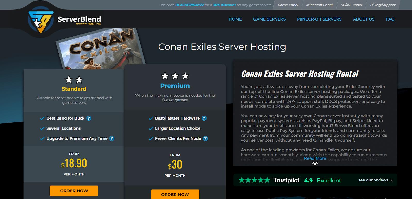The width and height of the screenshot is (412, 199).
Task: Click the Conan Exiles game thumbnail
Action: 101,49
